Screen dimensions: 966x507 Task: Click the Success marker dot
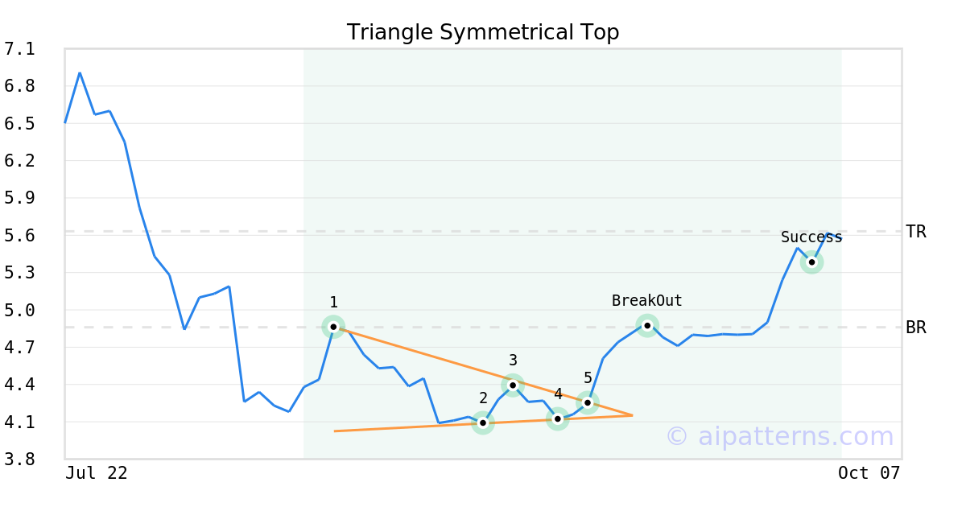coord(811,262)
